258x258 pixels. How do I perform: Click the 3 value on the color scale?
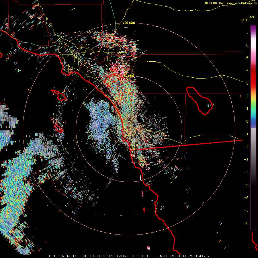tap(247, 83)
